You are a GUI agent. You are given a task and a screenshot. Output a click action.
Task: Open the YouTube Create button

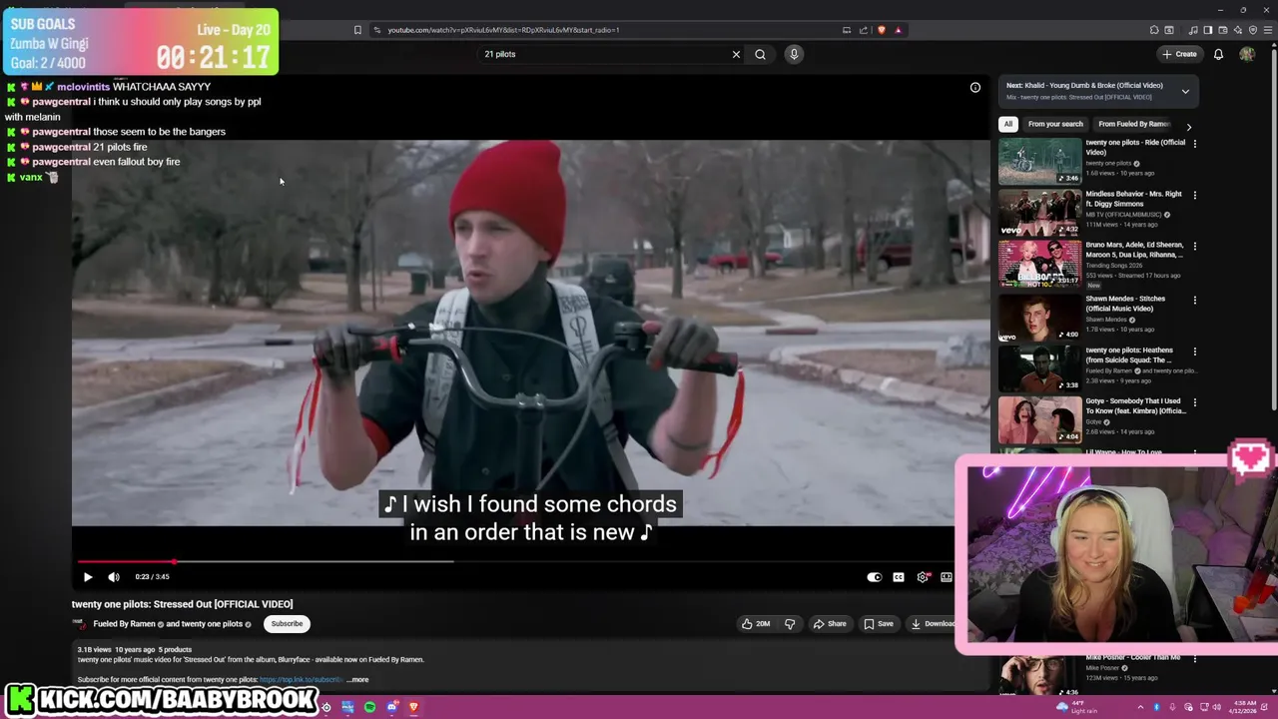coord(1179,54)
